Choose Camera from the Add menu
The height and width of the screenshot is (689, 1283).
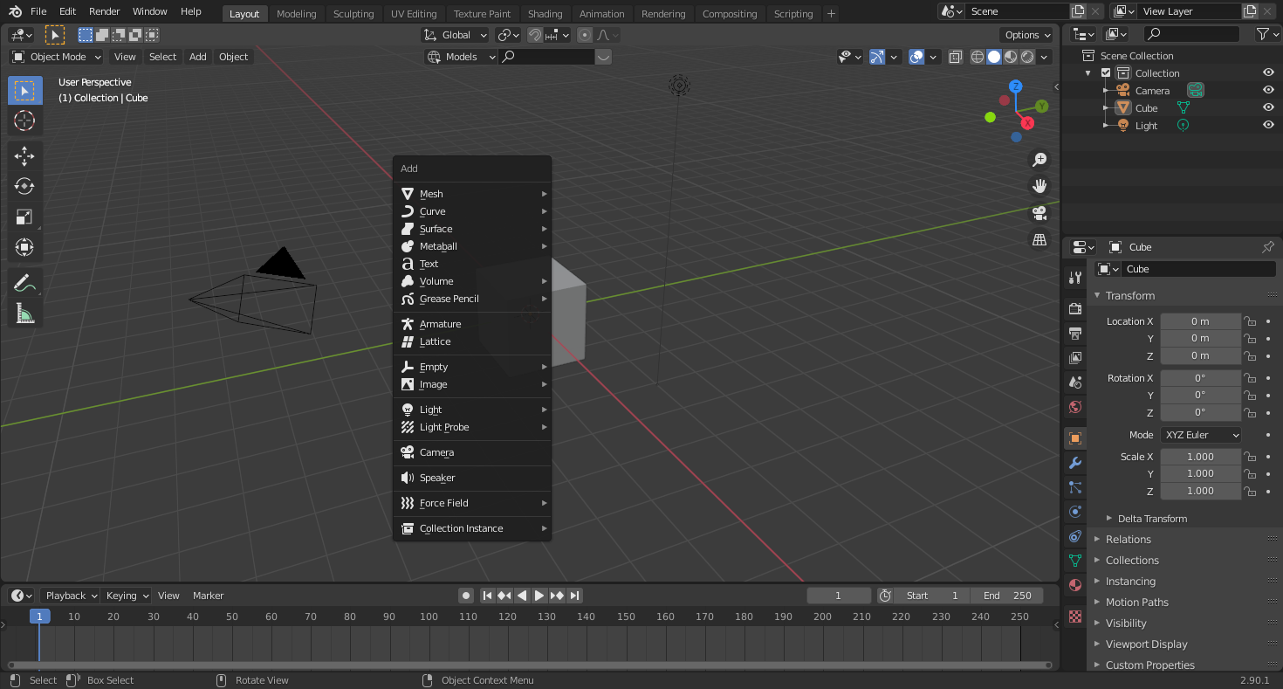(x=472, y=452)
